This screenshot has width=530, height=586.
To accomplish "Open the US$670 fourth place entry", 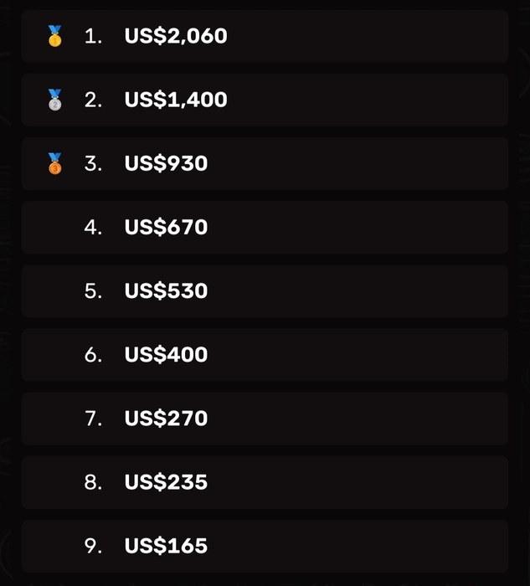I will (x=265, y=227).
